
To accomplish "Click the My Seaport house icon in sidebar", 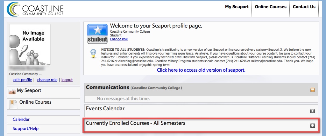I will [12, 92].
